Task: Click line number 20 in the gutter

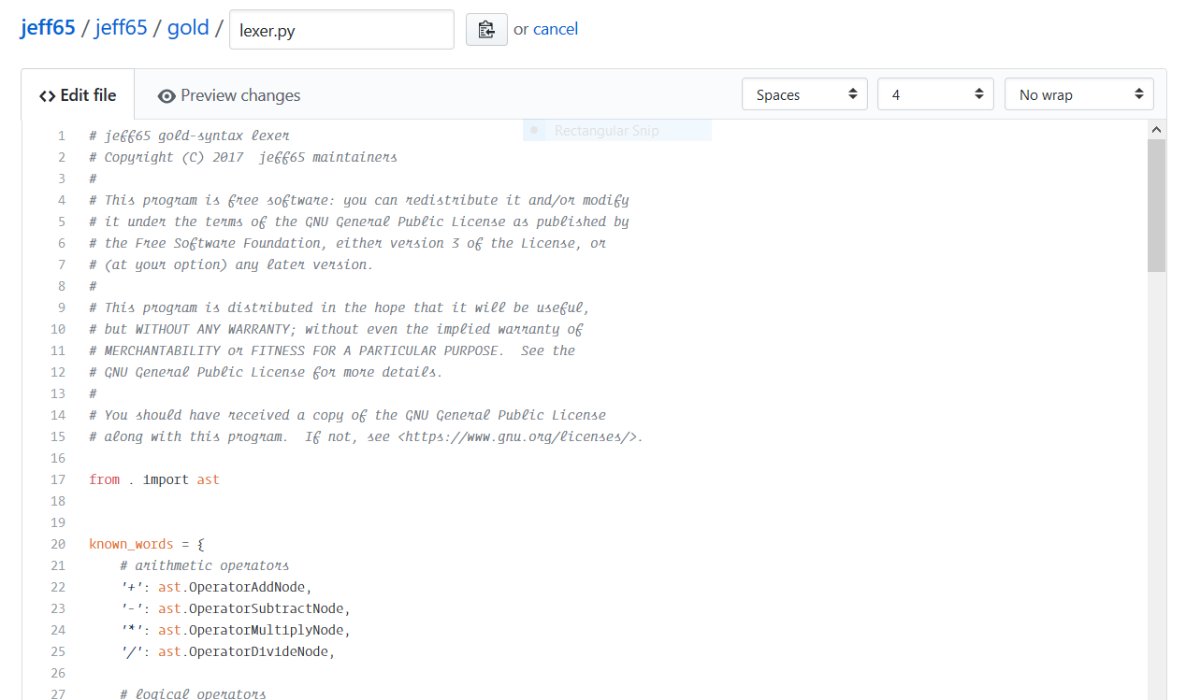Action: pyautogui.click(x=58, y=544)
